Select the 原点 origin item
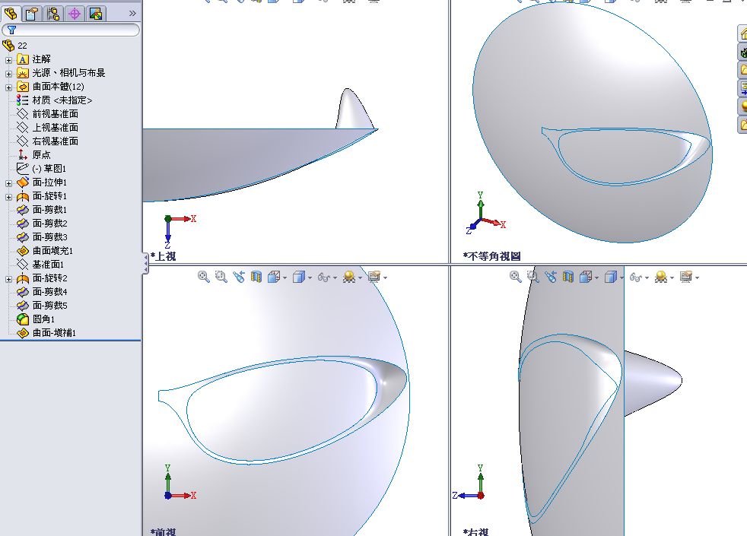Screen dimensions: 747x536 [x=33, y=154]
